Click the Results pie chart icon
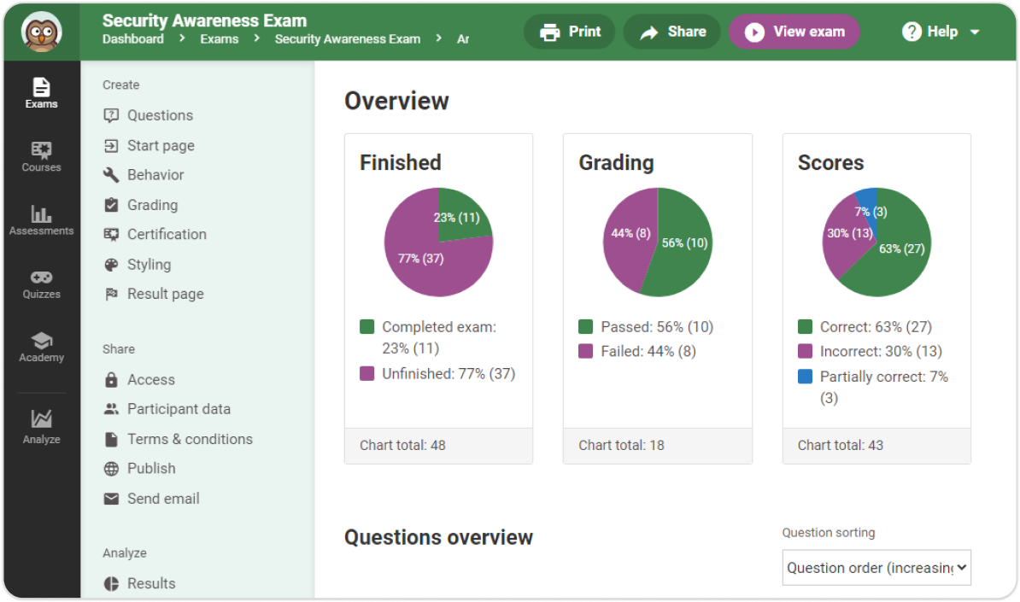Image resolution: width=1020 pixels, height=602 pixels. [x=111, y=584]
